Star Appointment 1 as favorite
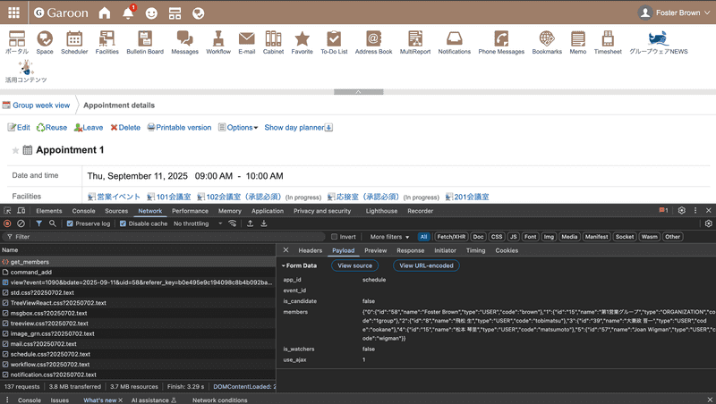Viewport: 716px width, 404px height. point(15,151)
